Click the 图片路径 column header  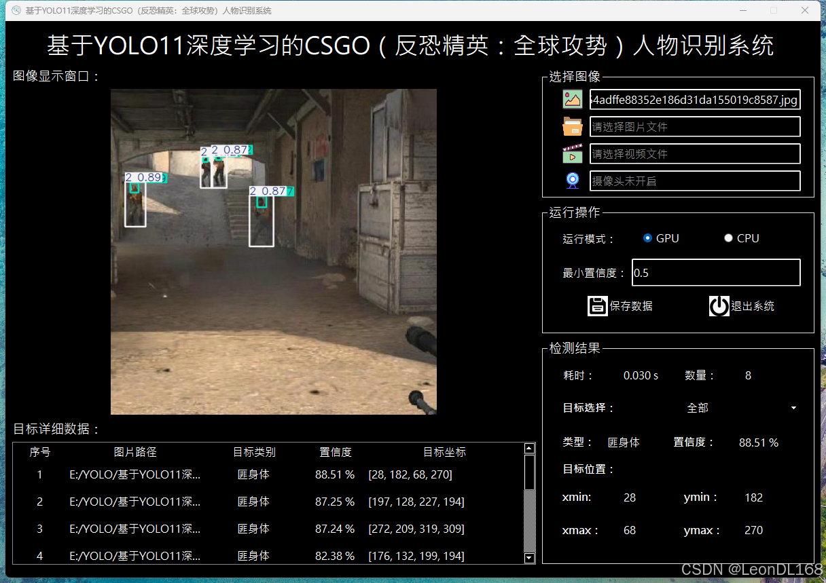(135, 452)
